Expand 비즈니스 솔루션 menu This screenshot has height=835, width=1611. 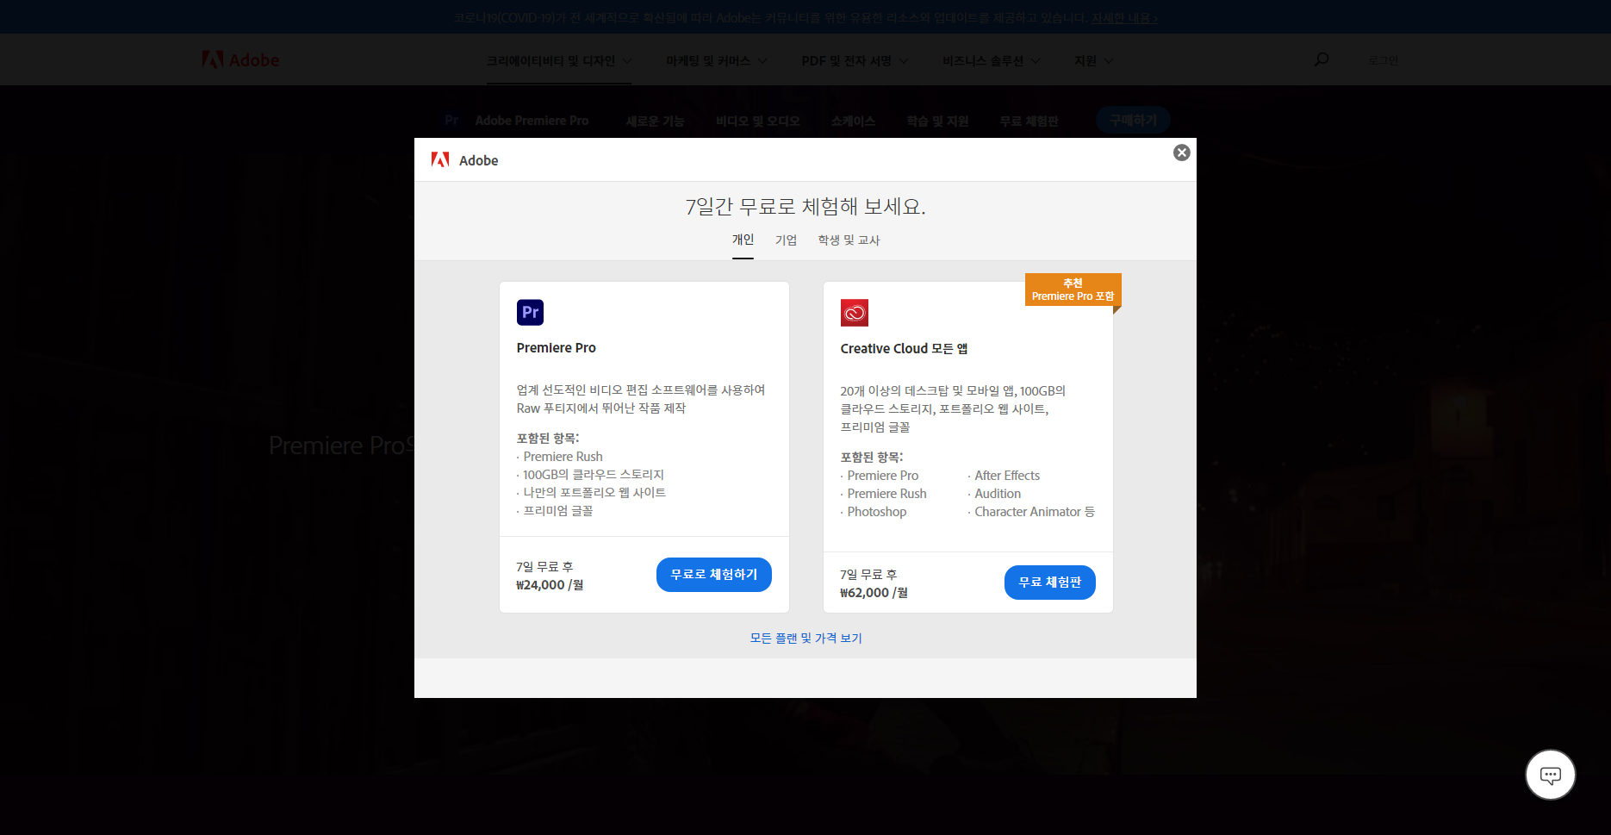[991, 61]
